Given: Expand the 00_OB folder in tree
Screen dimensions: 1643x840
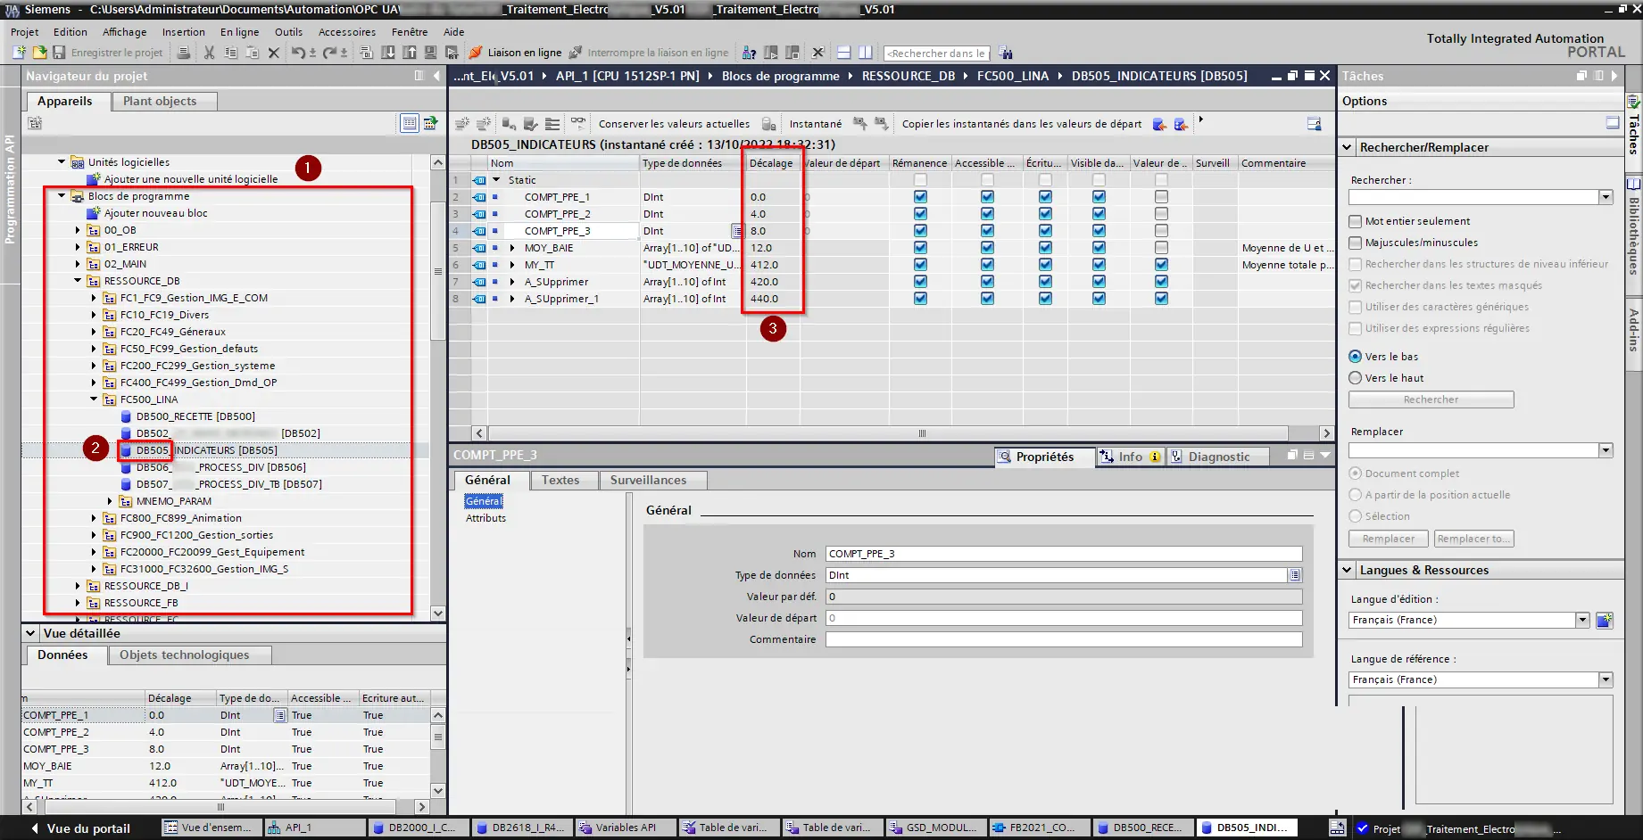Looking at the screenshot, I should coord(78,230).
